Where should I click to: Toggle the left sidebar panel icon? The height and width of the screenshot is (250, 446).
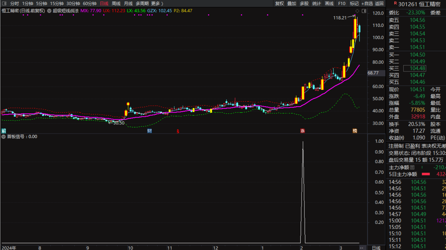(4, 3)
